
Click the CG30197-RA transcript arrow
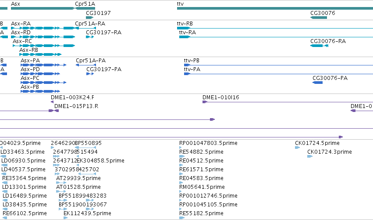pyautogui.click(x=90, y=37)
